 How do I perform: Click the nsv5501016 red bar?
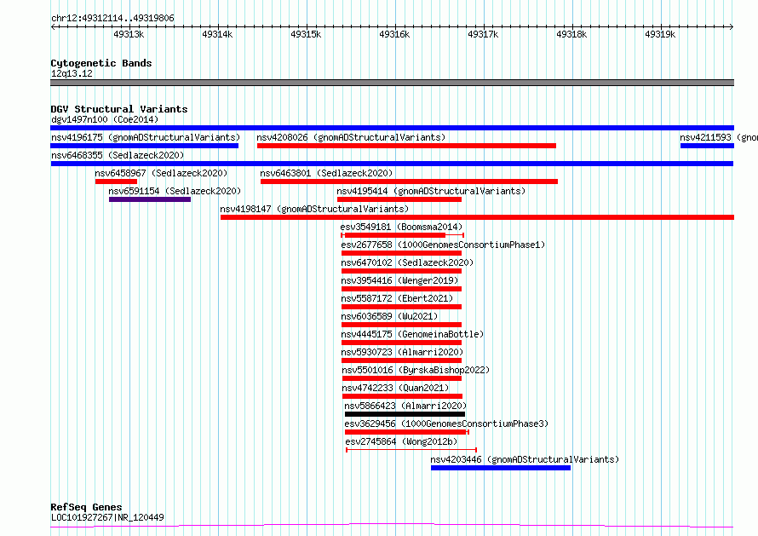[x=402, y=378]
